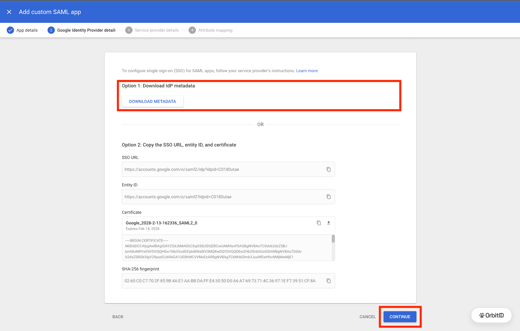
Task: Click the Download Metadata button
Action: pyautogui.click(x=153, y=101)
